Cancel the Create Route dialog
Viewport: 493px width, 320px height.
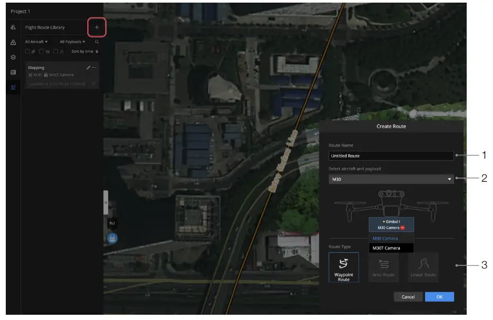pos(408,296)
